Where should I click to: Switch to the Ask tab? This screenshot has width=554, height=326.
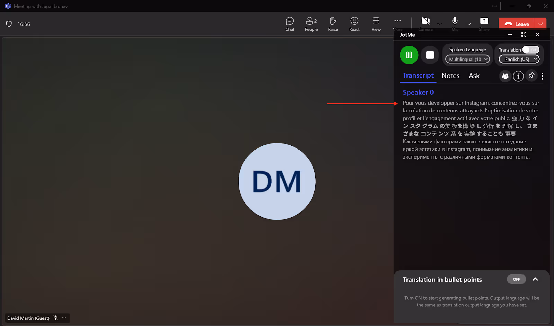[x=474, y=76]
